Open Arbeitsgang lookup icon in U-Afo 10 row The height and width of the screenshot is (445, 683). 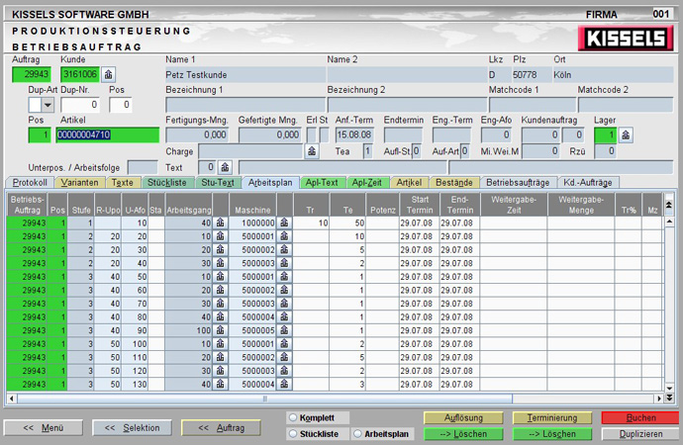pos(221,223)
